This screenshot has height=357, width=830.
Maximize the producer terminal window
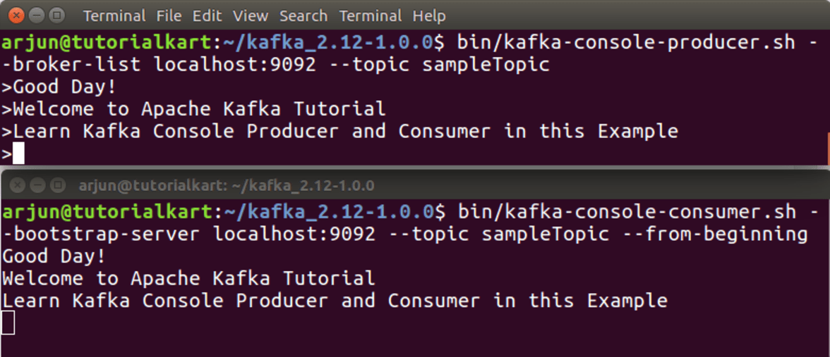58,14
